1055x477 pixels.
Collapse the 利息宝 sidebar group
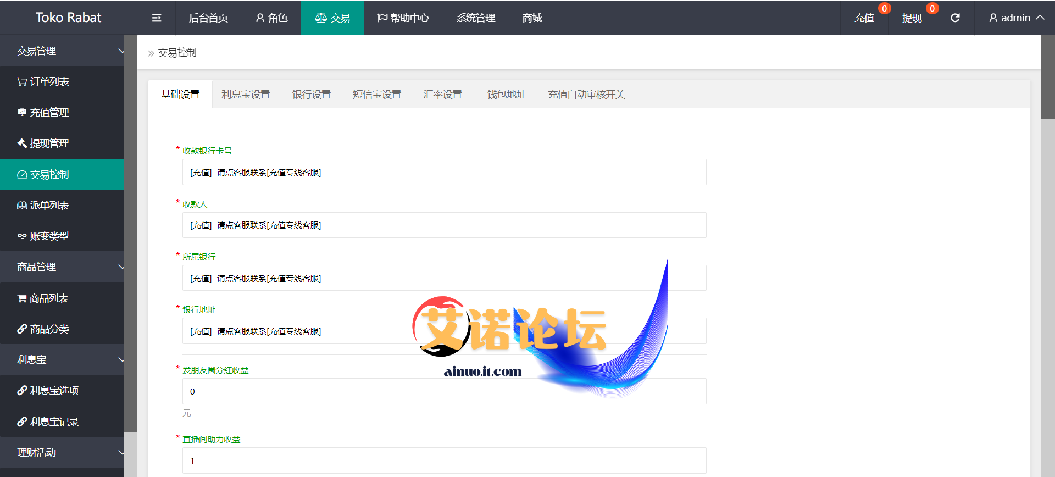(62, 360)
